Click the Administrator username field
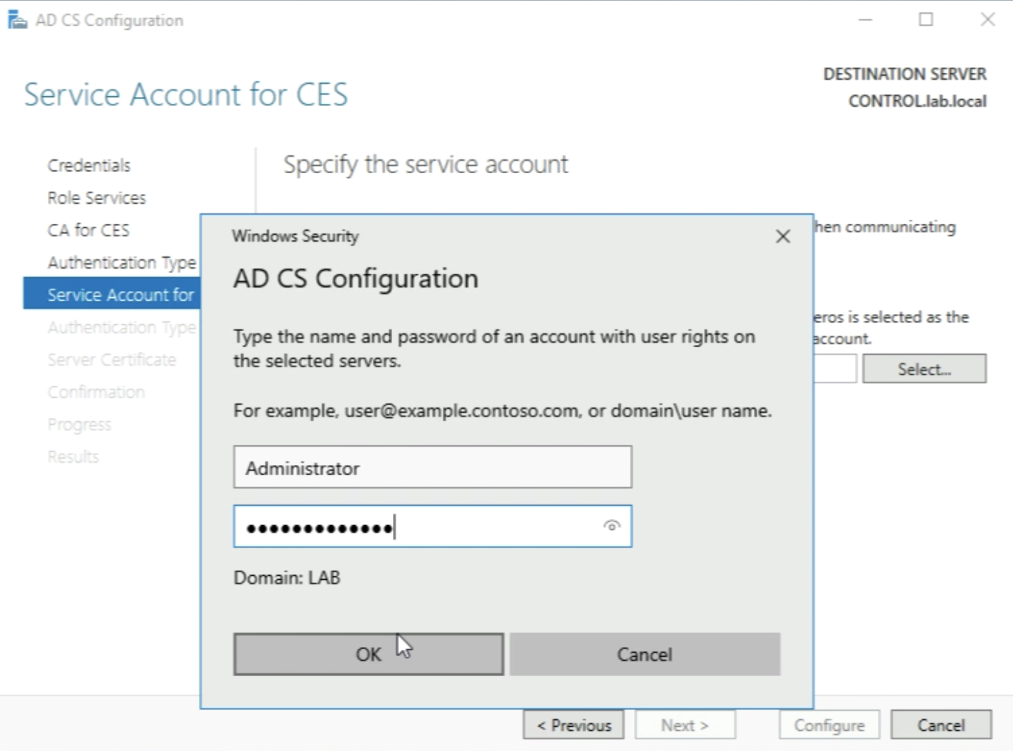Screen dimensions: 1013x751 432,468
